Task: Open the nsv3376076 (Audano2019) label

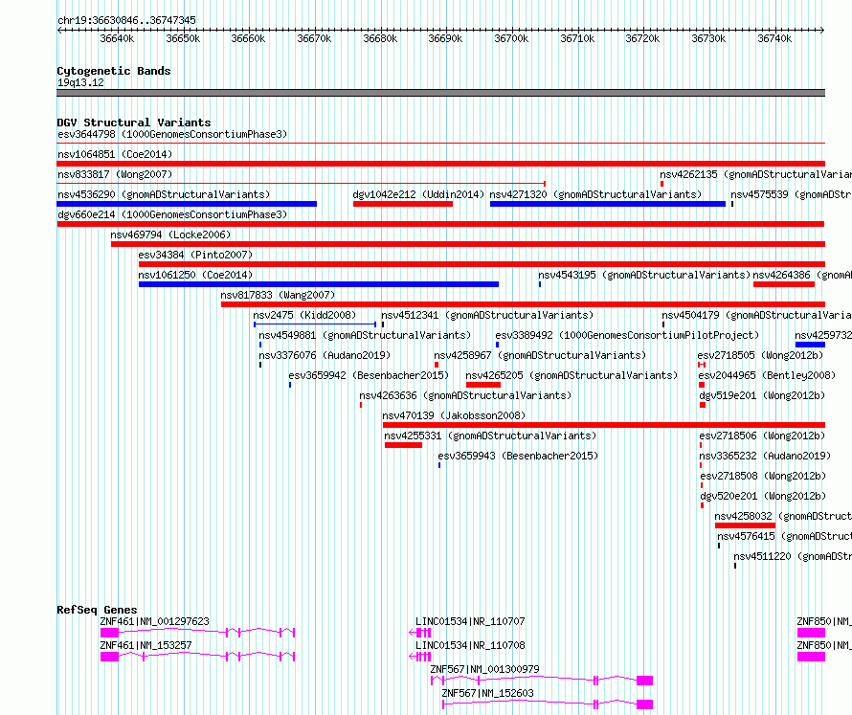Action: tap(325, 355)
